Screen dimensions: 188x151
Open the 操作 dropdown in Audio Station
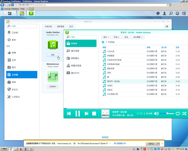106,37
